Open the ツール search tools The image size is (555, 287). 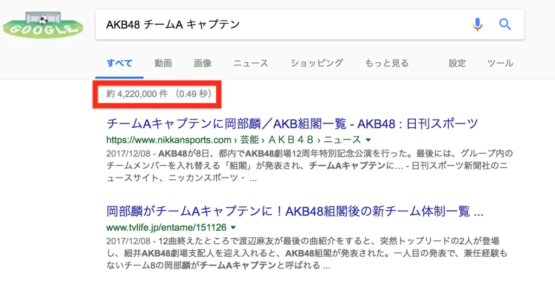(x=500, y=63)
